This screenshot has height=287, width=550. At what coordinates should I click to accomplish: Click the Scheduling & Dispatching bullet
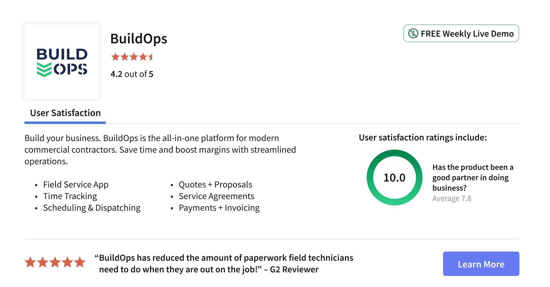click(92, 208)
